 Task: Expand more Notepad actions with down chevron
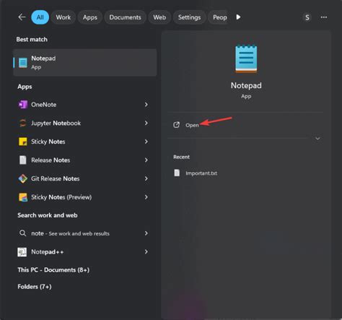(317, 139)
